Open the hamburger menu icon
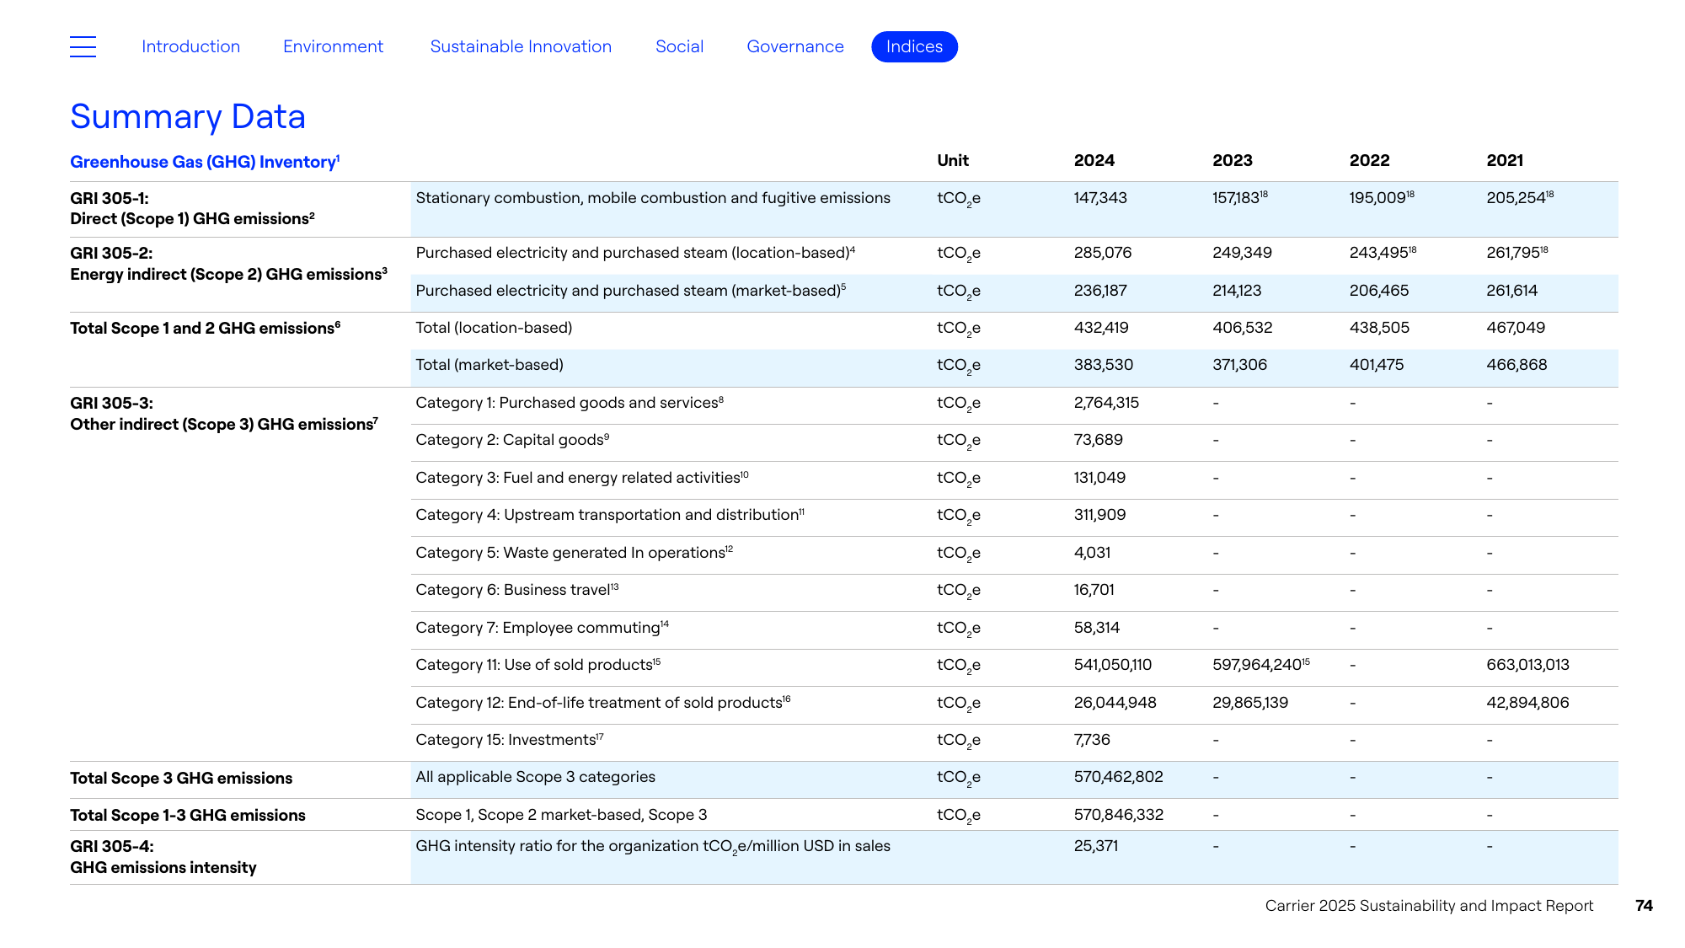The image size is (1685, 948). 83,47
